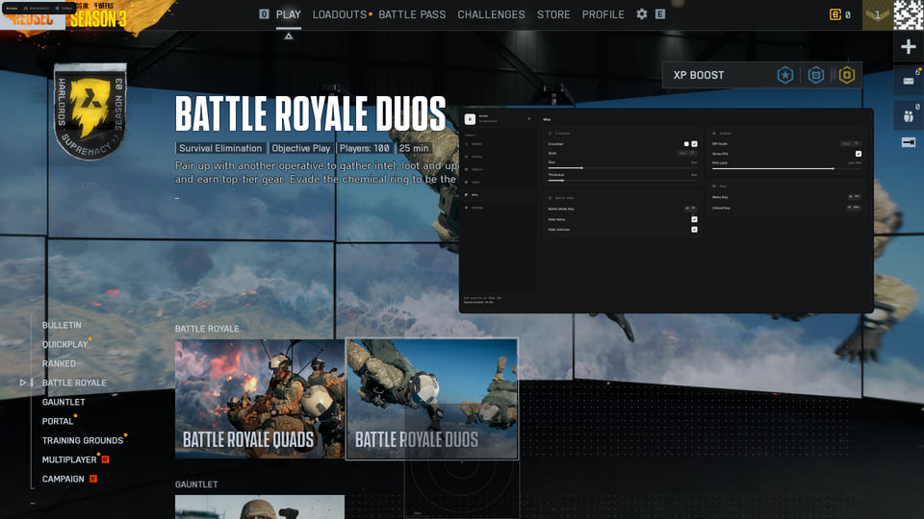
Task: Open PORTAL in the side menu
Action: tap(58, 421)
